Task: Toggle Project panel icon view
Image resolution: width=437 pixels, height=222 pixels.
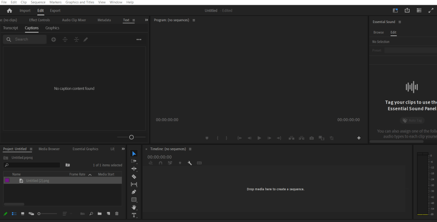Action: [x=23, y=213]
